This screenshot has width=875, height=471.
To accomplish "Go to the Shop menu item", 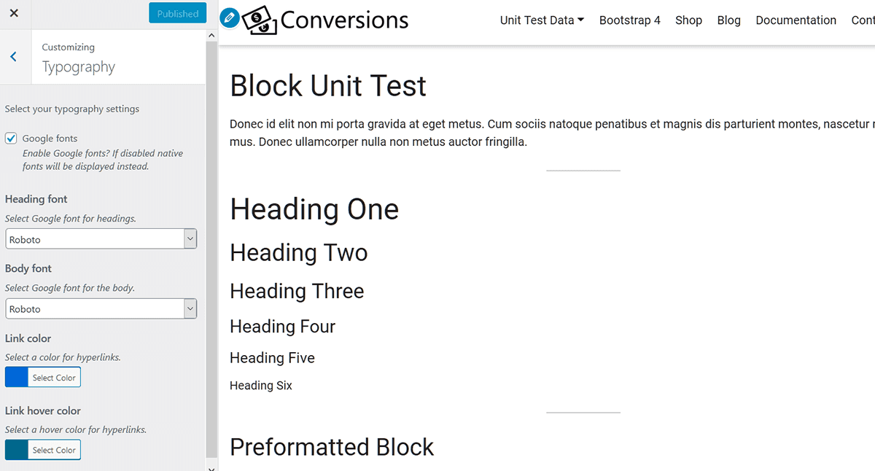I will pos(688,20).
